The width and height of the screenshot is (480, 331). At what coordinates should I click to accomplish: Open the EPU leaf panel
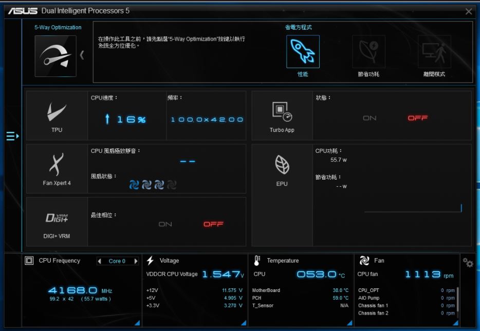coord(282,168)
